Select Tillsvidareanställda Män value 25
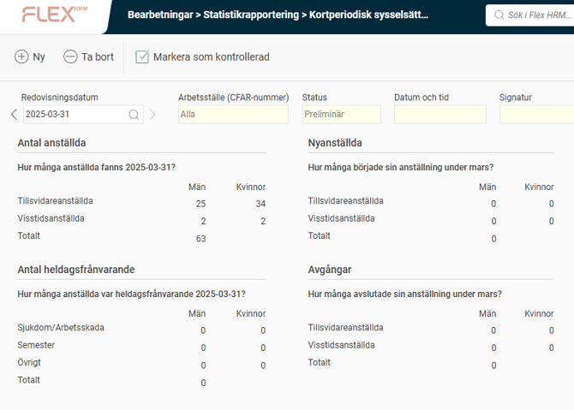The height and width of the screenshot is (410, 574). tap(200, 204)
